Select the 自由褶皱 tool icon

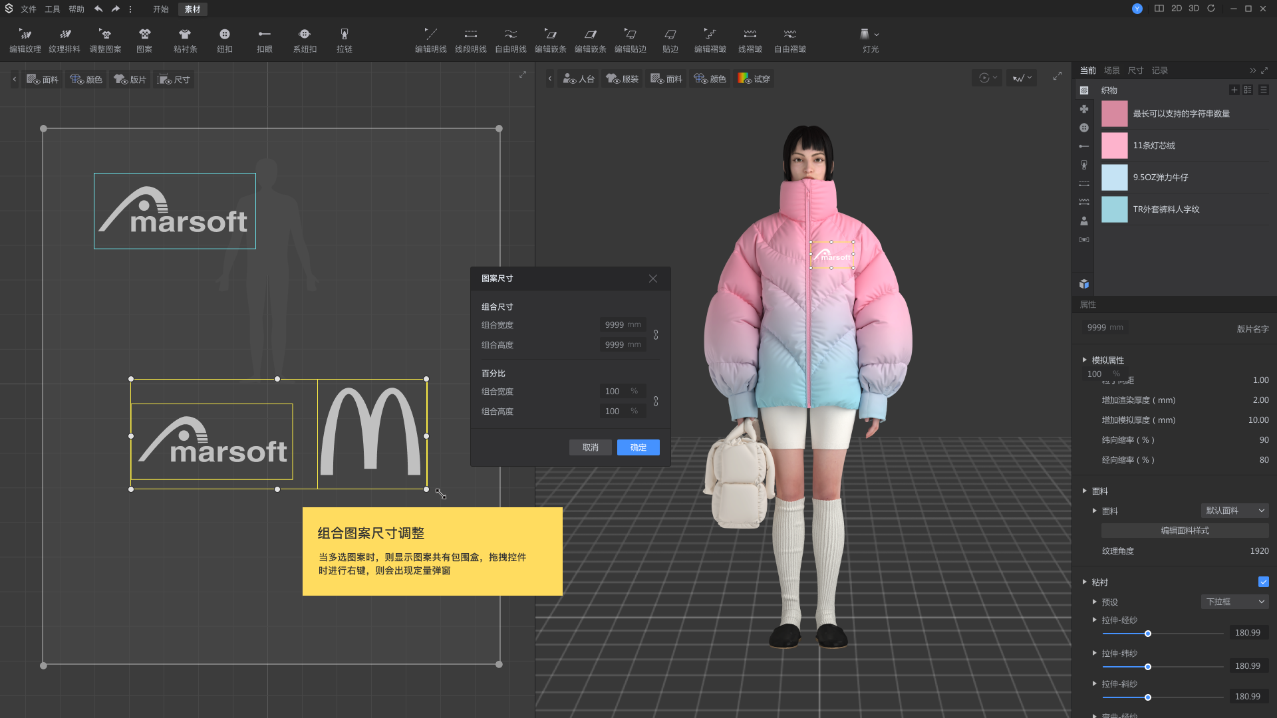click(789, 35)
